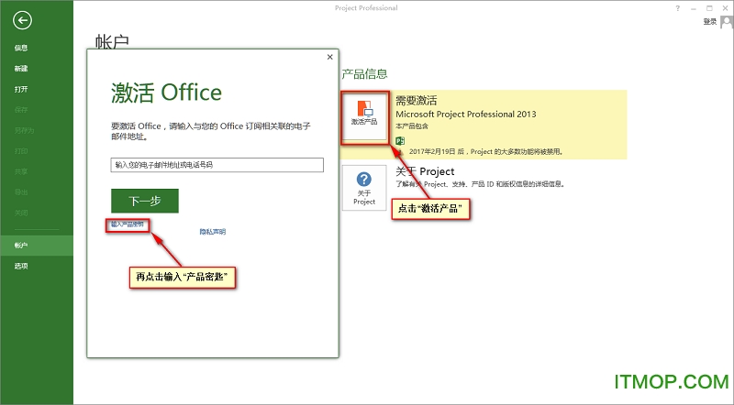Close the 激活 Office dialog
Viewport: 734px width, 405px height.
[330, 57]
